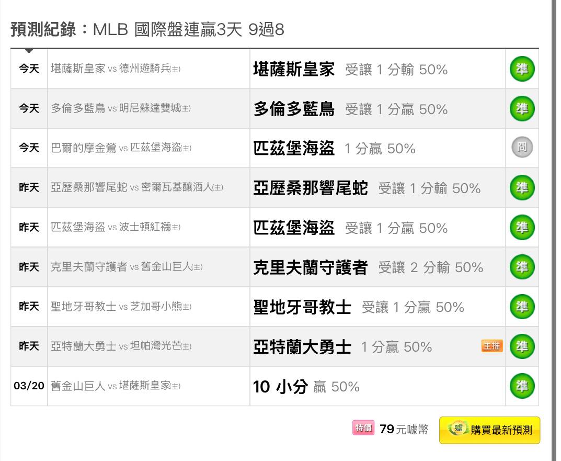
Task: Click green 準 icon for 匹茲堡海盜 vs 波士頓紅襪 row
Action: click(522, 228)
